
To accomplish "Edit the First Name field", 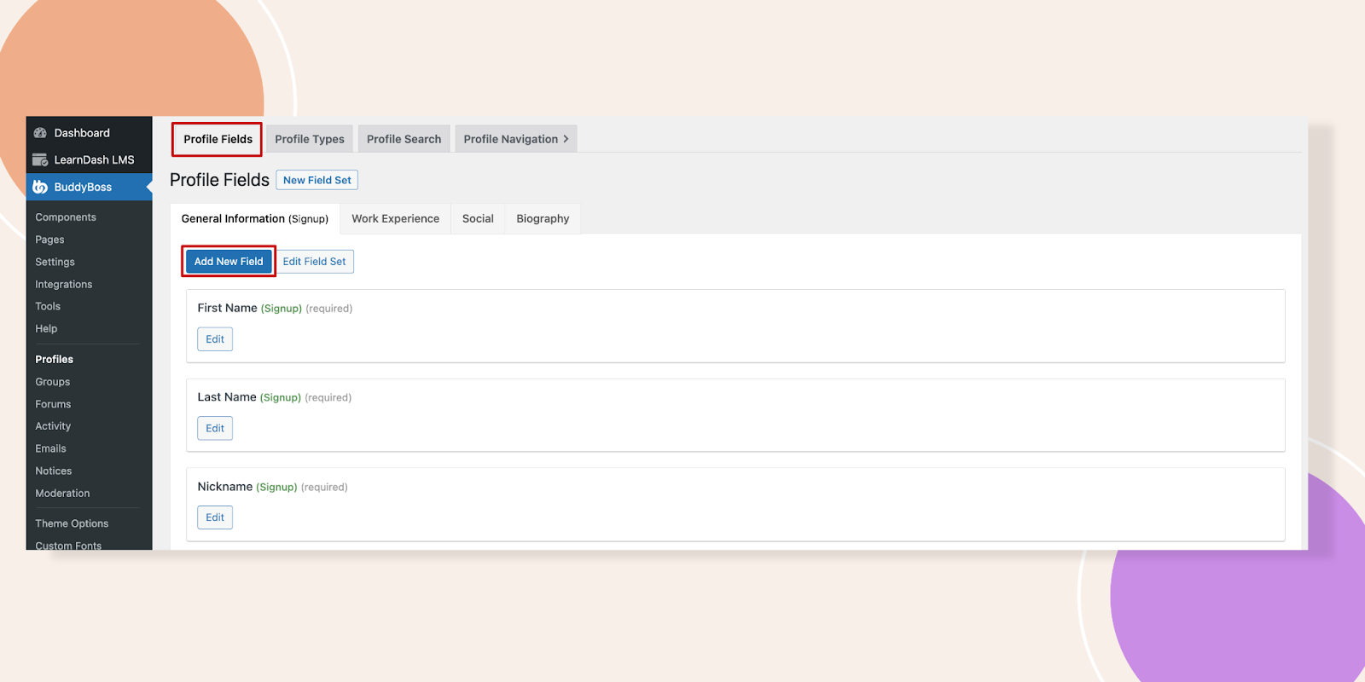I will tap(215, 339).
